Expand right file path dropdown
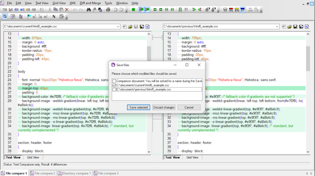Viewport: 315px width, 176px height. point(277,26)
